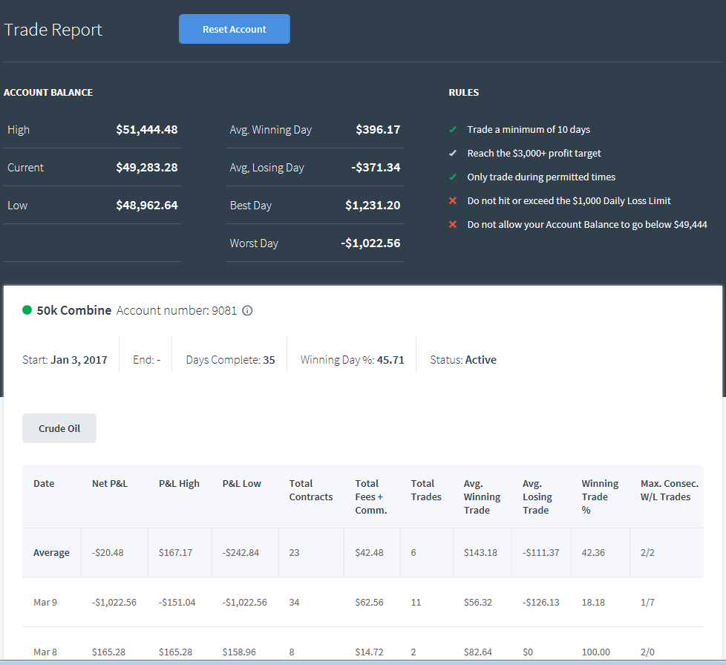The height and width of the screenshot is (665, 726).
Task: Click gray checkmark beside profit target rule
Action: pos(453,153)
